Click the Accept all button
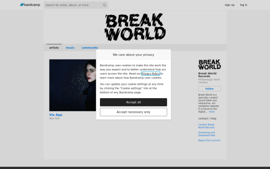This screenshot has height=169, width=270. click(133, 102)
